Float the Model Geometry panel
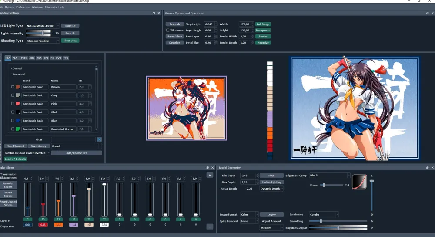The image size is (435, 237). 427,168
